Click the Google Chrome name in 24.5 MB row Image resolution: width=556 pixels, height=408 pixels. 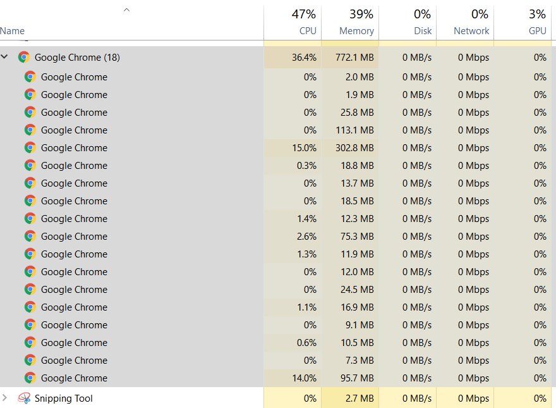click(74, 290)
